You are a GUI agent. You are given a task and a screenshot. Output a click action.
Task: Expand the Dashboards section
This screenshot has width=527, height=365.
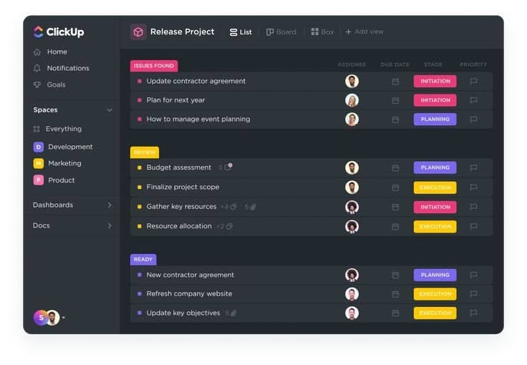pos(110,205)
